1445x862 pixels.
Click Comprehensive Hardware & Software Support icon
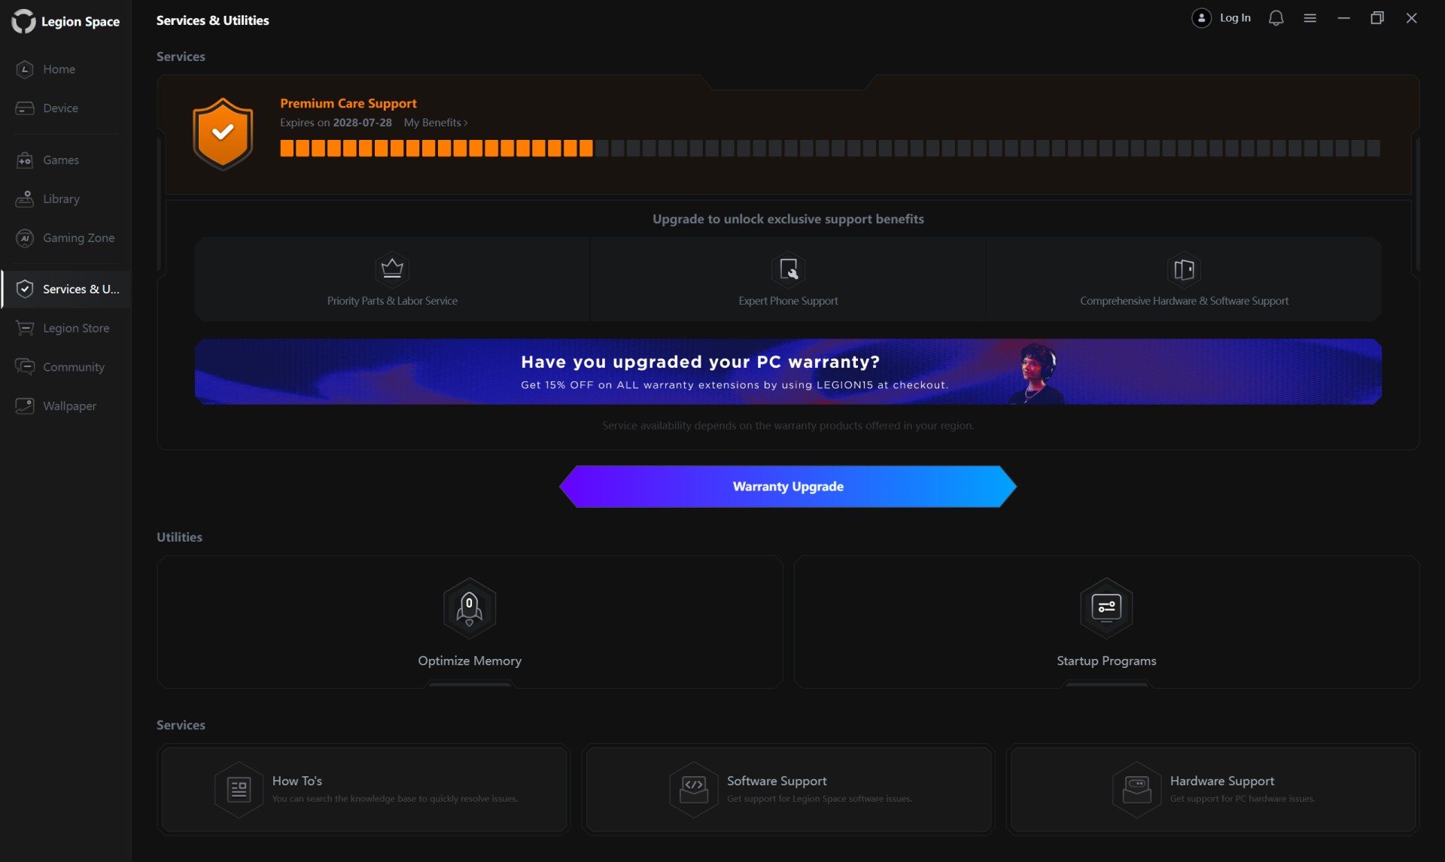[1184, 269]
